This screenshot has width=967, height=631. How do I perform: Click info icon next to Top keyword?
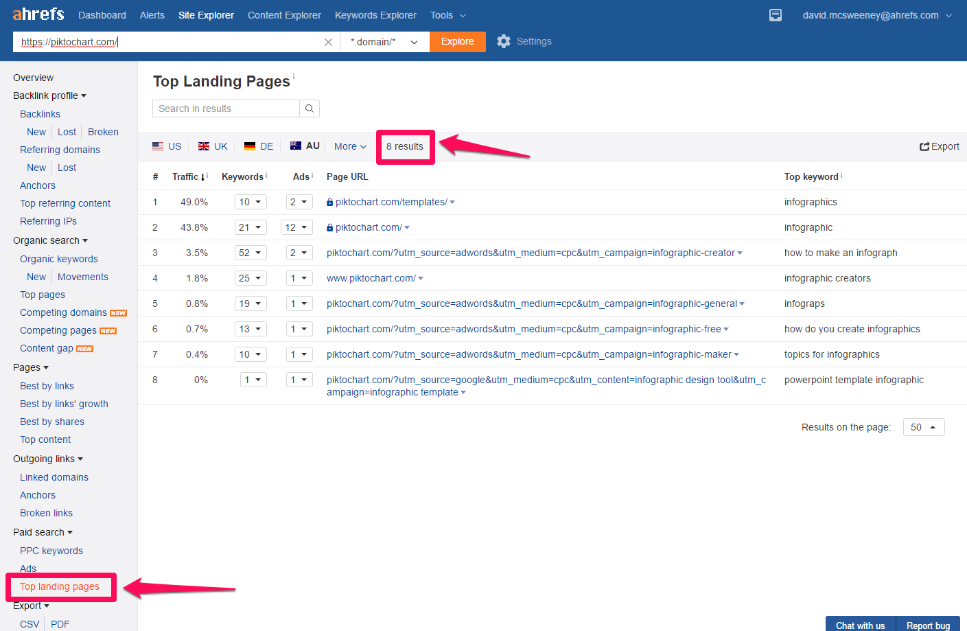tap(841, 176)
